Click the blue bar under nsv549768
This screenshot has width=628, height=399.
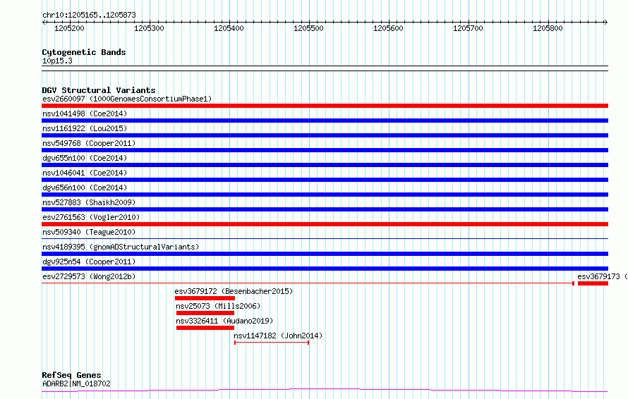coord(325,150)
